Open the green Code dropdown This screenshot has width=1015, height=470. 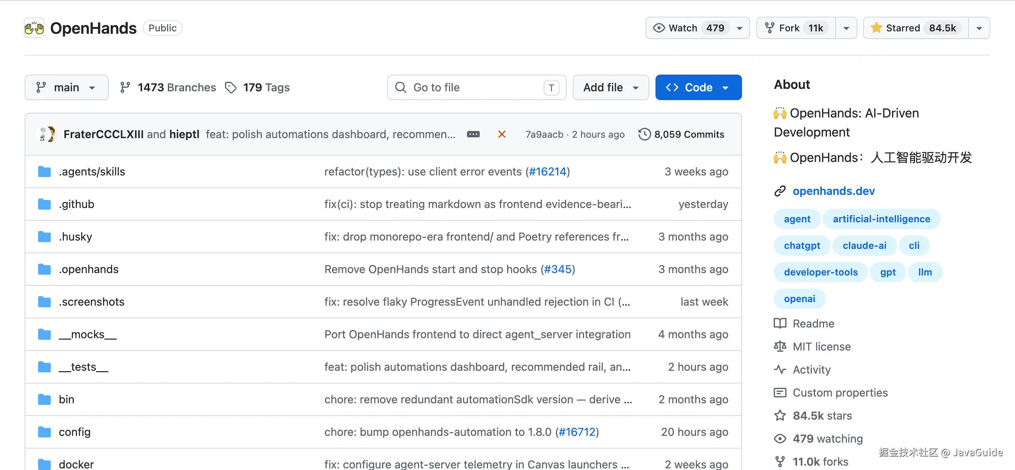click(698, 87)
